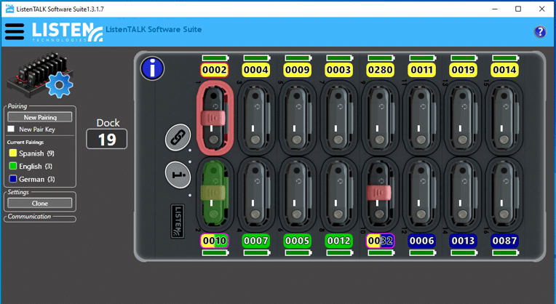Image resolution: width=556 pixels, height=304 pixels.
Task: Click the blue help question mark icon
Action: click(x=539, y=32)
